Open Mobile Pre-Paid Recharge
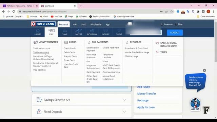Image resolution: width=217 pixels, height=122 pixels. click(x=137, y=53)
